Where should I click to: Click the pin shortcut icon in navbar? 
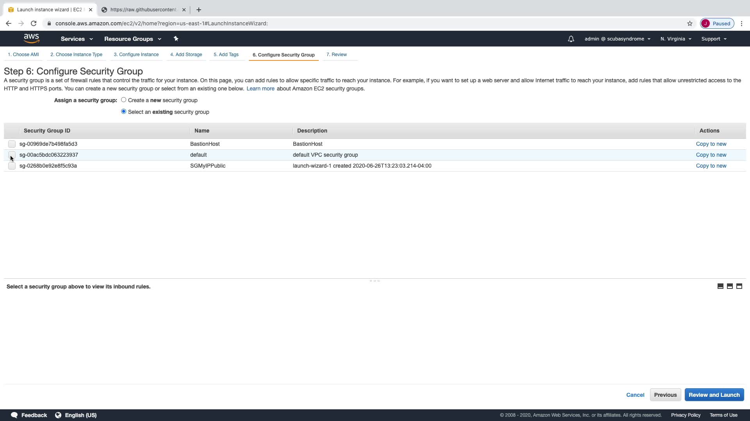(x=176, y=39)
